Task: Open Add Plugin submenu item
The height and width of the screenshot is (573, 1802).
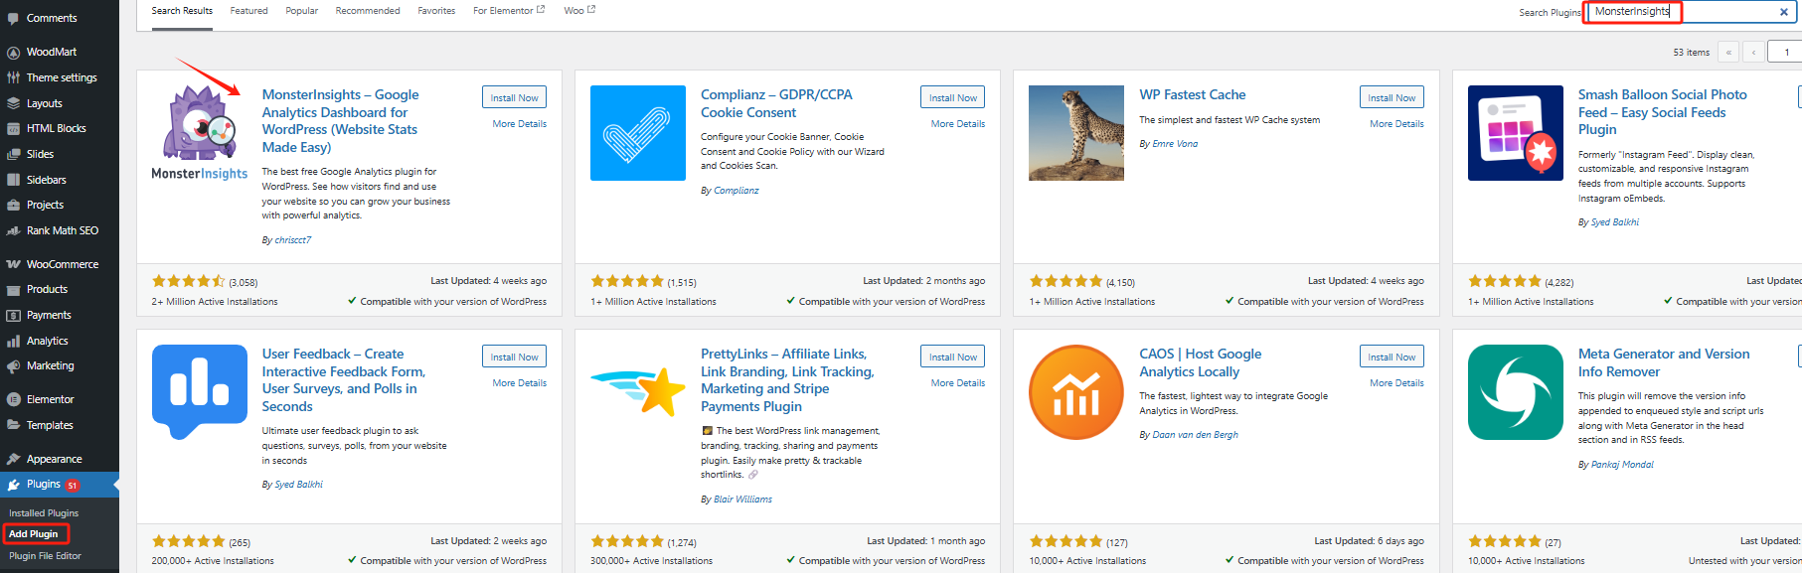Action: coord(34,534)
